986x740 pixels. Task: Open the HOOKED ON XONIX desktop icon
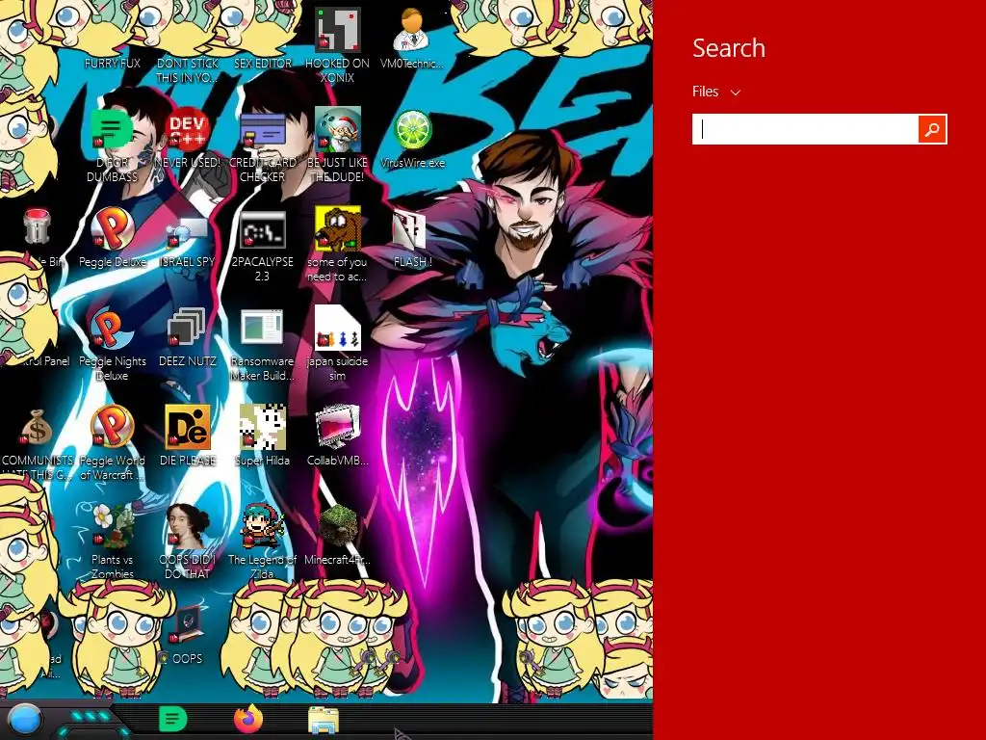(337, 30)
